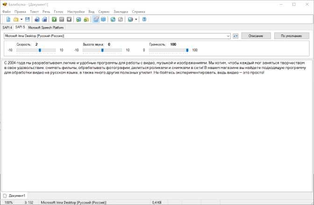The image size is (314, 205).
Task: Switch to Microsoft Speech Platform tab
Action: coord(46,27)
